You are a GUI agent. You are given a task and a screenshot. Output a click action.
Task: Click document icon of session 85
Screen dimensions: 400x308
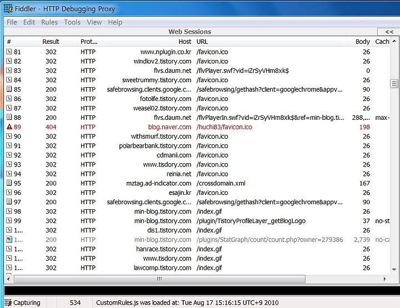pos(9,89)
